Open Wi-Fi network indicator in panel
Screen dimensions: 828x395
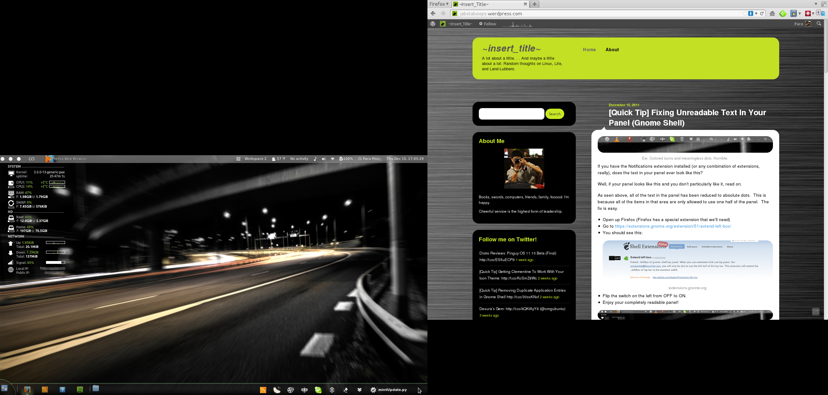tap(333, 159)
